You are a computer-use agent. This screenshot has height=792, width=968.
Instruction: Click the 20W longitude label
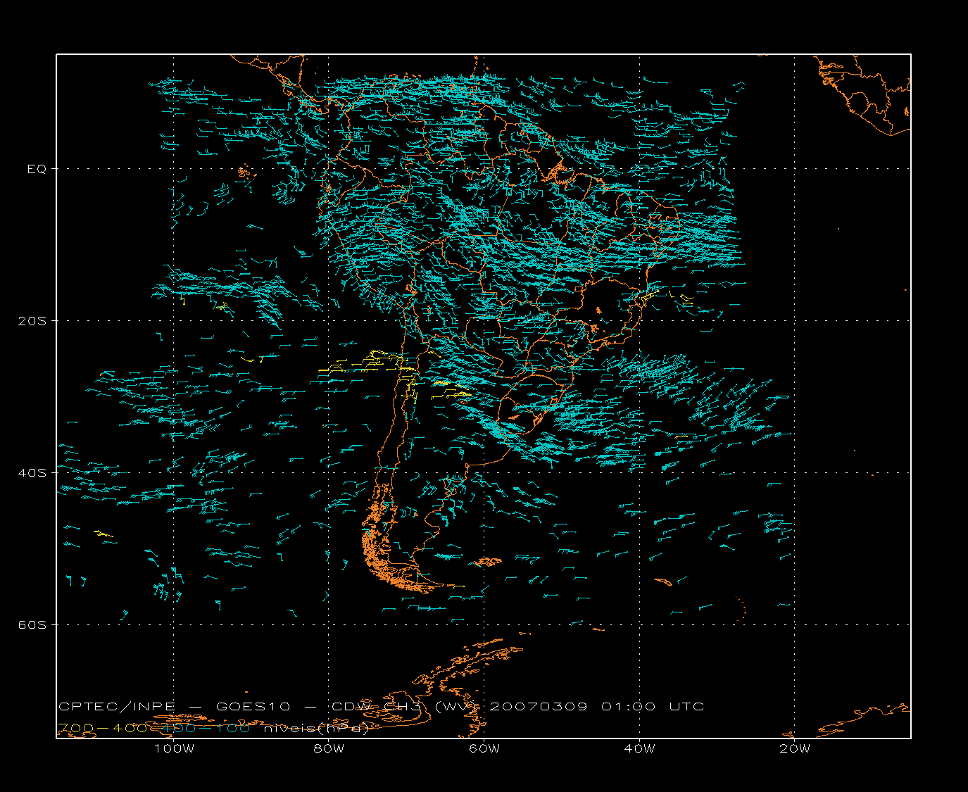pos(795,748)
